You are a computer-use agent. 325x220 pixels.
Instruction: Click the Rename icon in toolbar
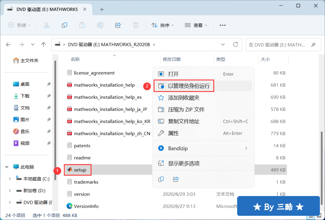[x=100, y=25]
